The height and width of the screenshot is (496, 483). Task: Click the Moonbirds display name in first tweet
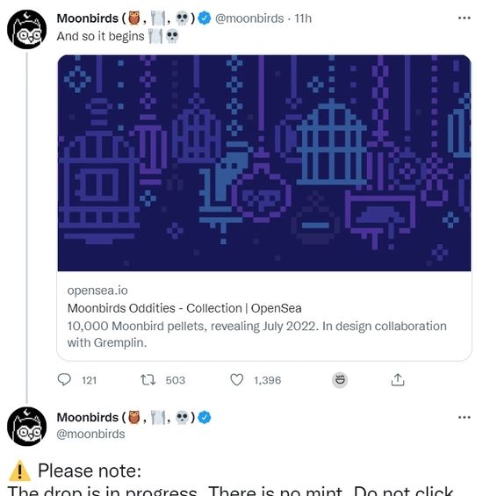point(87,18)
